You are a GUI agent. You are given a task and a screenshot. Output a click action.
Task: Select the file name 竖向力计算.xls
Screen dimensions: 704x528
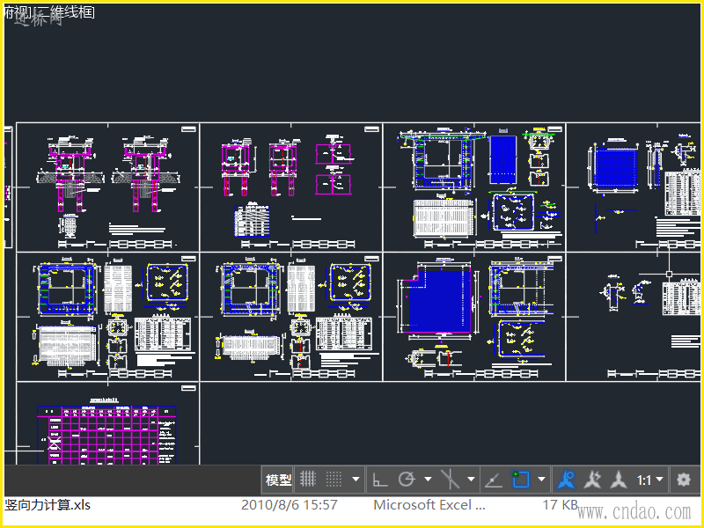click(x=48, y=505)
